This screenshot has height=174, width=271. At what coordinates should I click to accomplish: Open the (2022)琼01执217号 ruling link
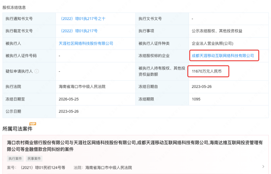point(78,31)
